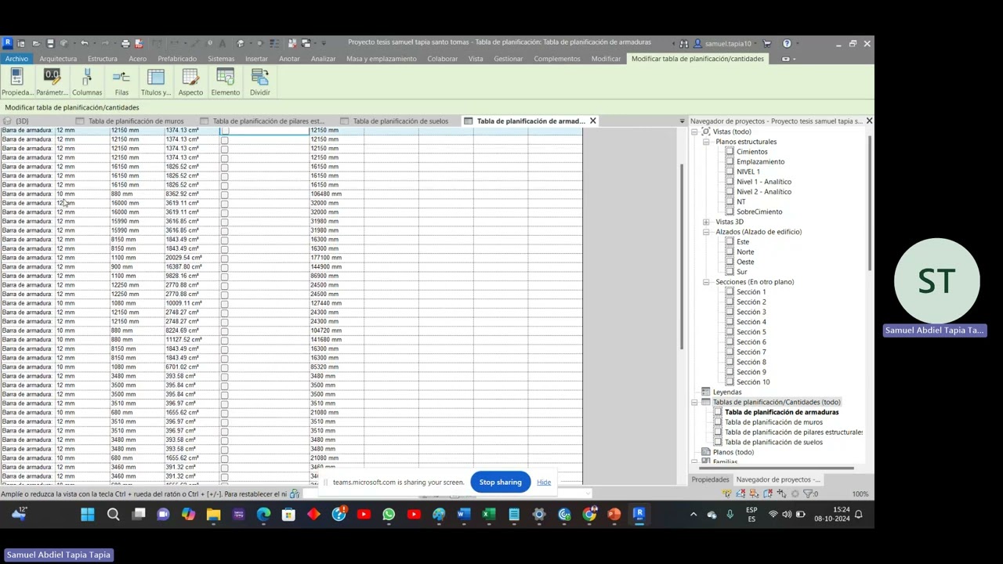This screenshot has width=1003, height=564.
Task: Collapse Secciones (En otro plano) node
Action: pyautogui.click(x=706, y=282)
